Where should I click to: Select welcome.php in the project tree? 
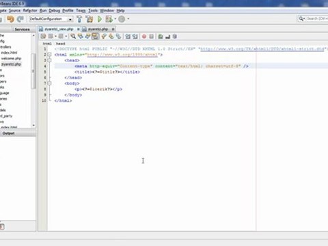[x=11, y=59]
